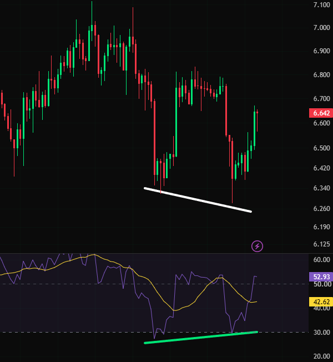Image resolution: width=333 pixels, height=362 pixels.
Task: Click the 7.000 price axis label
Action: pyautogui.click(x=322, y=28)
